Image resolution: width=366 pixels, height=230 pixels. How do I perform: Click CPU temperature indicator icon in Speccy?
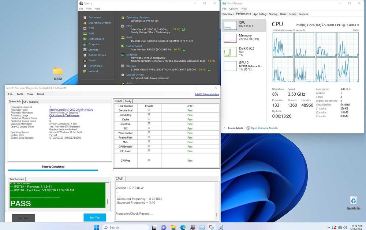[x=183, y=29]
